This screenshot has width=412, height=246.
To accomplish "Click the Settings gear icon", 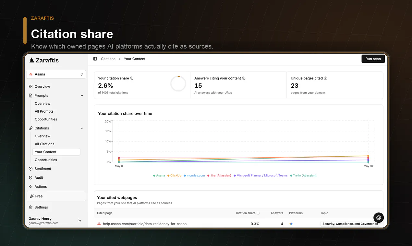I will pos(30,207).
